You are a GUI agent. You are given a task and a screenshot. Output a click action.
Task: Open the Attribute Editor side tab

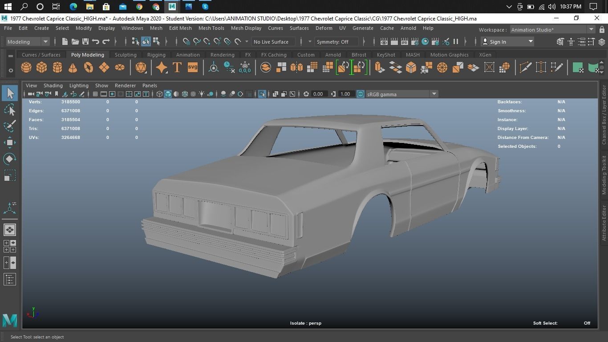(x=604, y=223)
